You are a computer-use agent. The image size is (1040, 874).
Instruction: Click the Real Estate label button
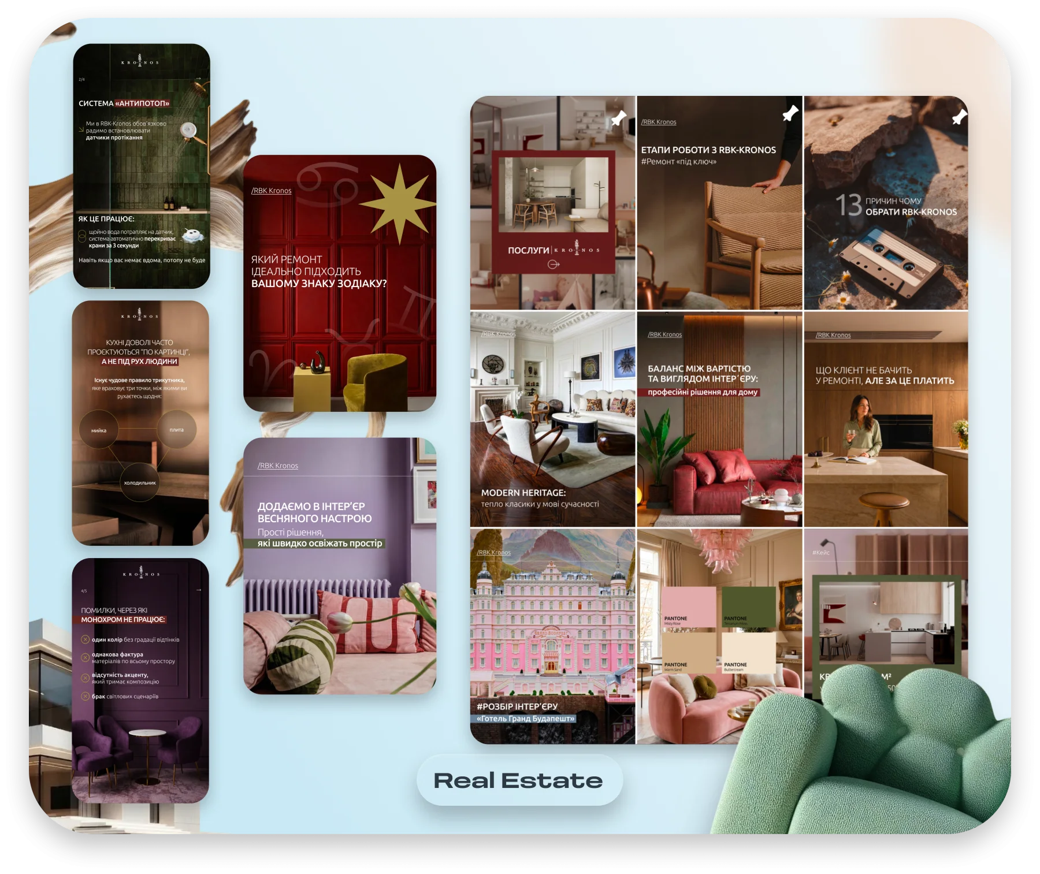(519, 780)
